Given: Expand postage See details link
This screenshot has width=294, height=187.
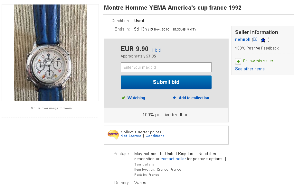Looking at the screenshot, I should [144, 165].
